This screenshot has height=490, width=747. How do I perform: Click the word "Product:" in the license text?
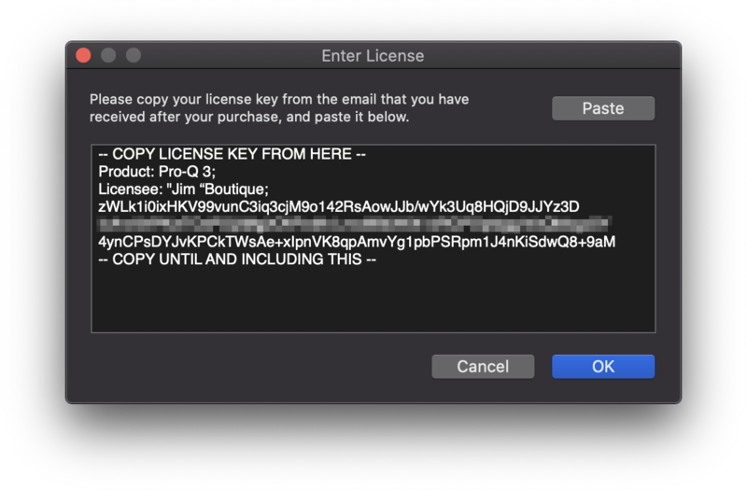(x=127, y=172)
